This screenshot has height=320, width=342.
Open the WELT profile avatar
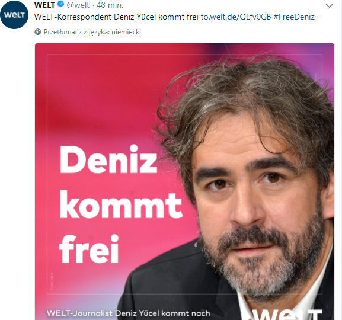(14, 15)
